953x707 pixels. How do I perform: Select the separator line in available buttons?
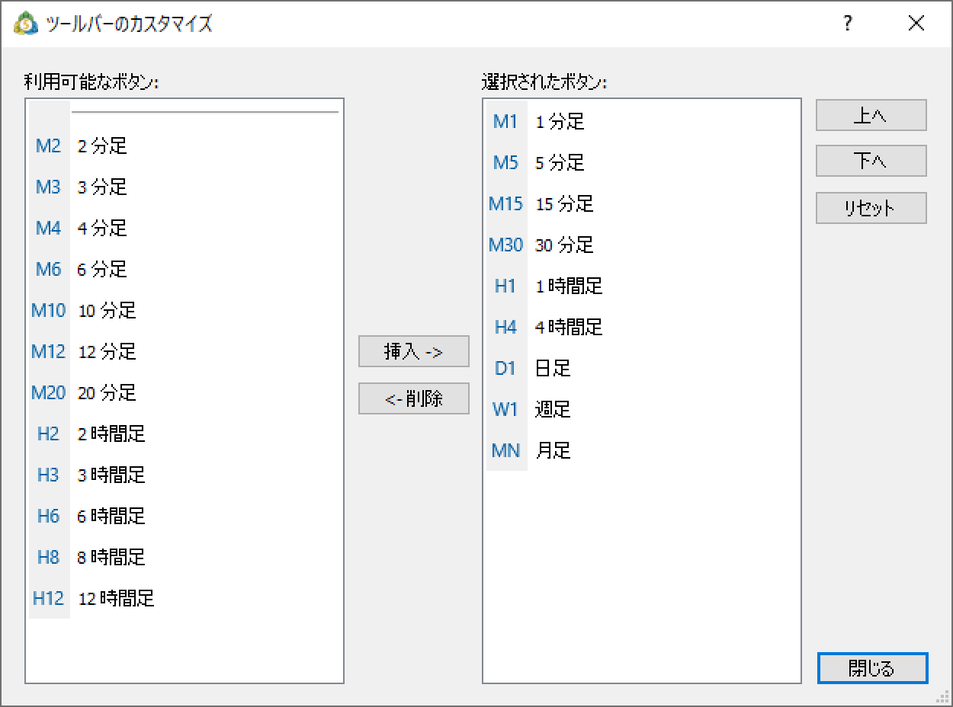pos(204,112)
